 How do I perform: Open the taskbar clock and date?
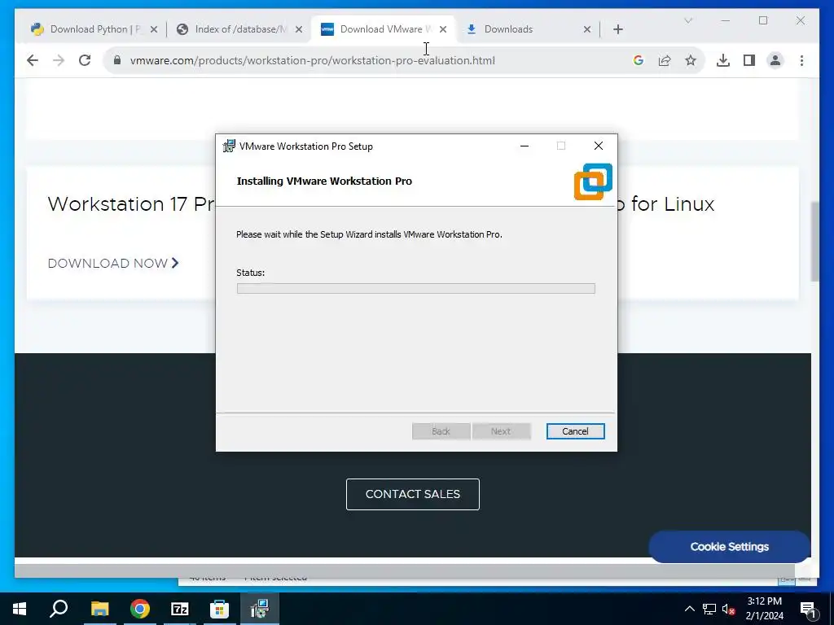(x=764, y=609)
